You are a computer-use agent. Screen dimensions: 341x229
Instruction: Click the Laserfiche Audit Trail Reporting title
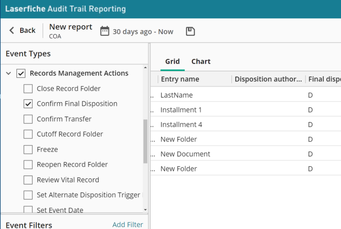point(66,9)
